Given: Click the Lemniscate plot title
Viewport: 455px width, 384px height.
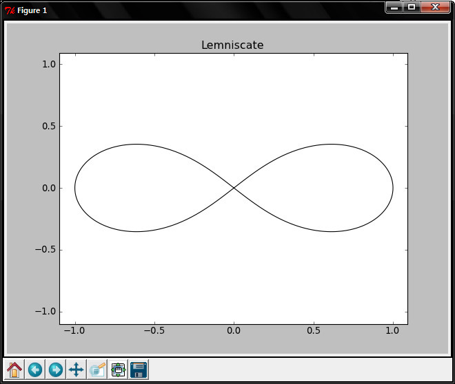Looking at the screenshot, I should [232, 45].
